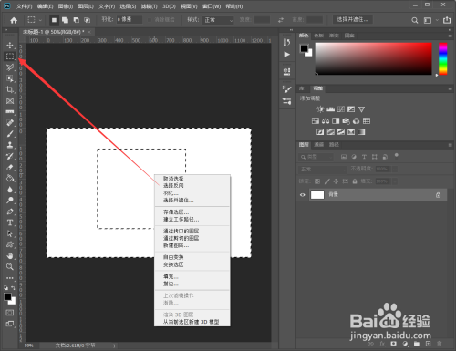Open the Filter menu
The height and width of the screenshot is (351, 456).
pos(150,6)
